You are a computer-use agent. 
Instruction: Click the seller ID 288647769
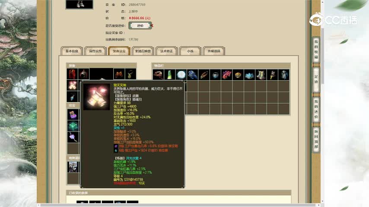click(x=137, y=5)
